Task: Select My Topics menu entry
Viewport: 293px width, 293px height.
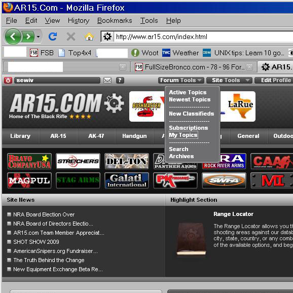Action: [x=183, y=135]
